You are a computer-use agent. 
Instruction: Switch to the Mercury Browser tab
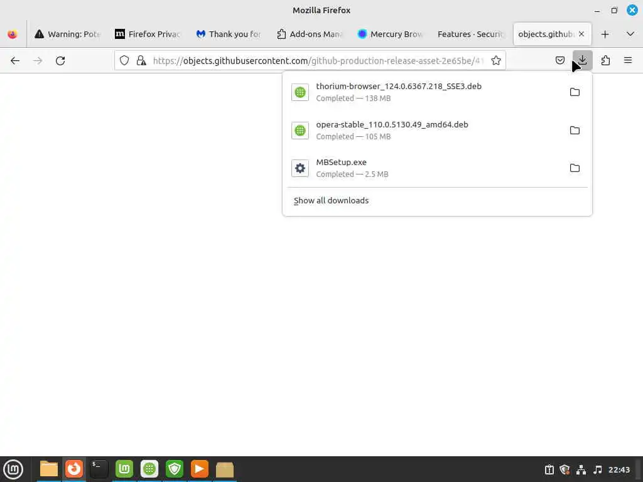391,34
